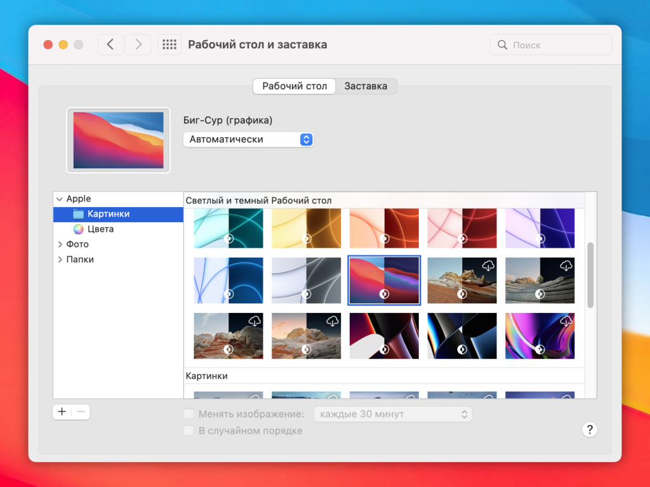Select the Картинки folder in sidebar
The width and height of the screenshot is (650, 487).
tap(108, 214)
